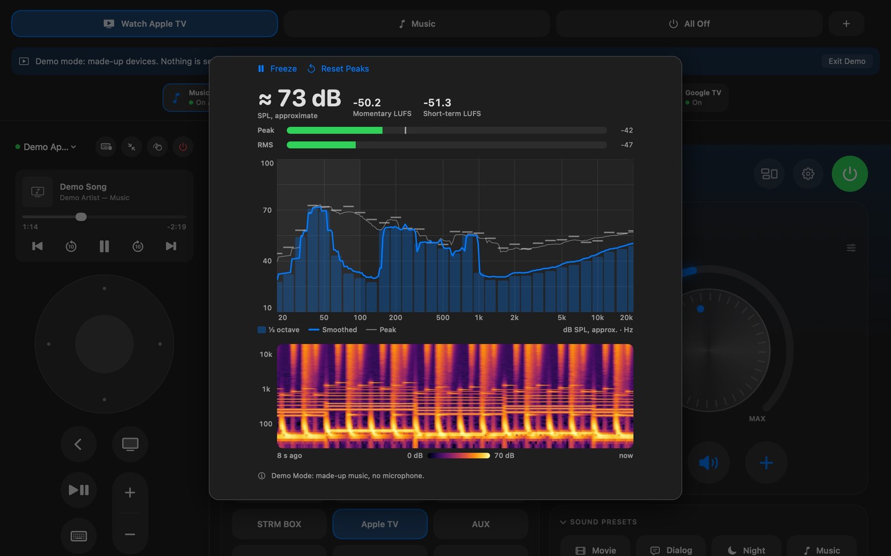Switch to Watch Apple TV activity
Screen dimensions: 891x556
[x=145, y=23]
